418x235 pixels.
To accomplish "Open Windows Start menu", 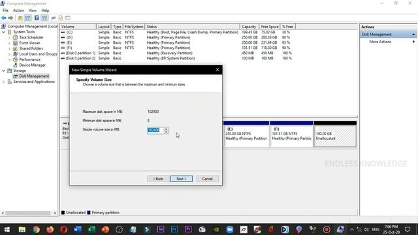I will [x=7, y=229].
